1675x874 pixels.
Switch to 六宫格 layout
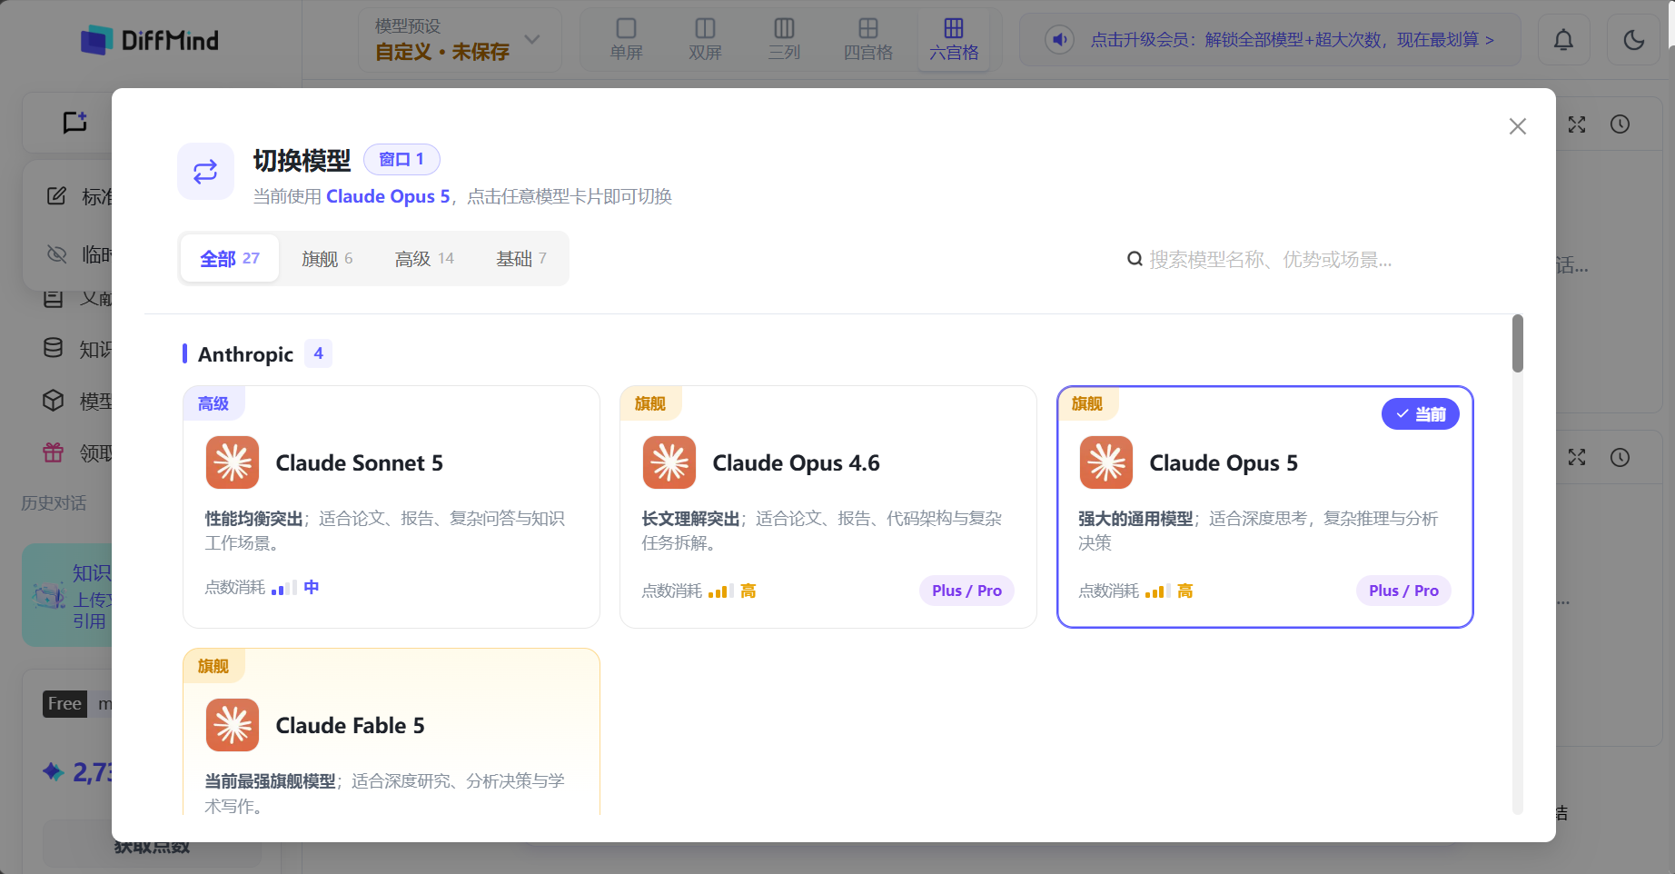(954, 40)
